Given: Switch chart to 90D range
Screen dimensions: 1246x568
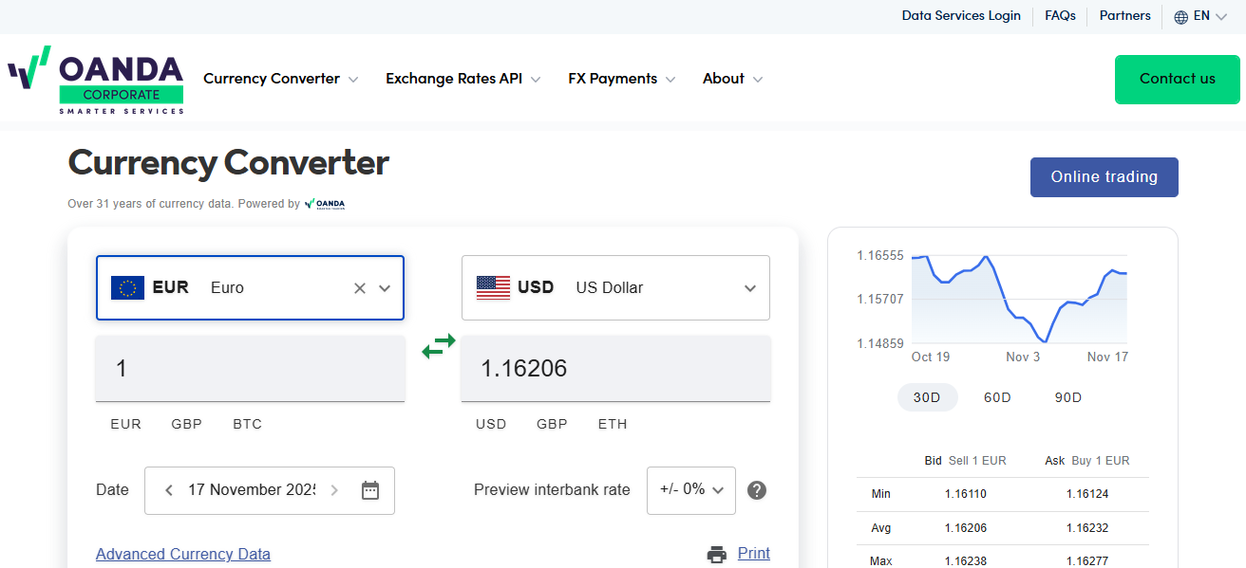Looking at the screenshot, I should tap(1068, 397).
